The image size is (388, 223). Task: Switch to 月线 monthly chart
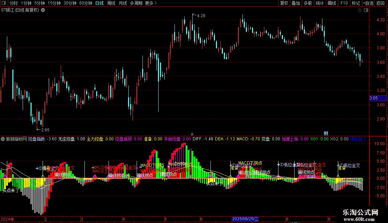tap(123, 3)
